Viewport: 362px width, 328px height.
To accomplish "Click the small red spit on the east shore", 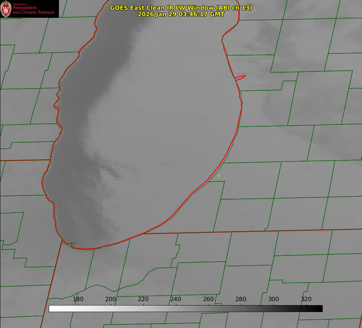I will pyautogui.click(x=241, y=77).
